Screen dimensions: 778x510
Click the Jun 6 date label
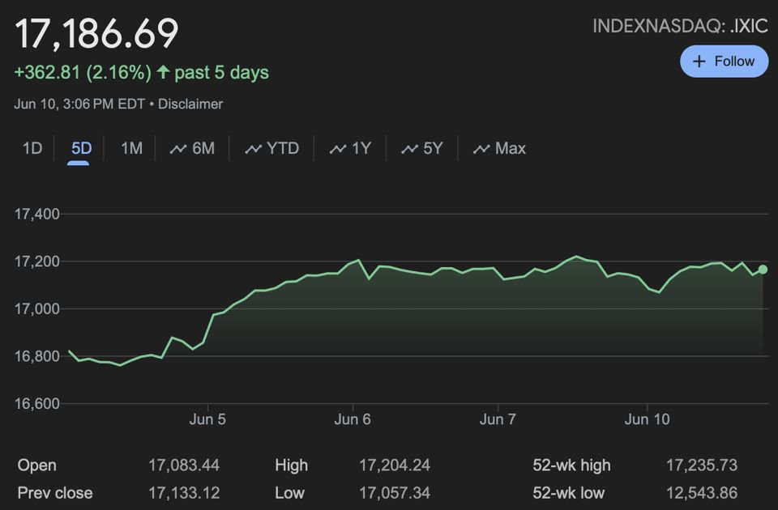click(353, 419)
